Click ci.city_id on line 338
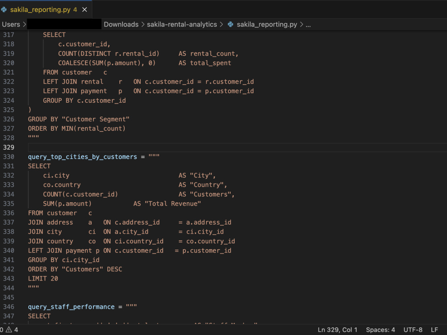The image size is (447, 335). pyautogui.click(x=205, y=231)
